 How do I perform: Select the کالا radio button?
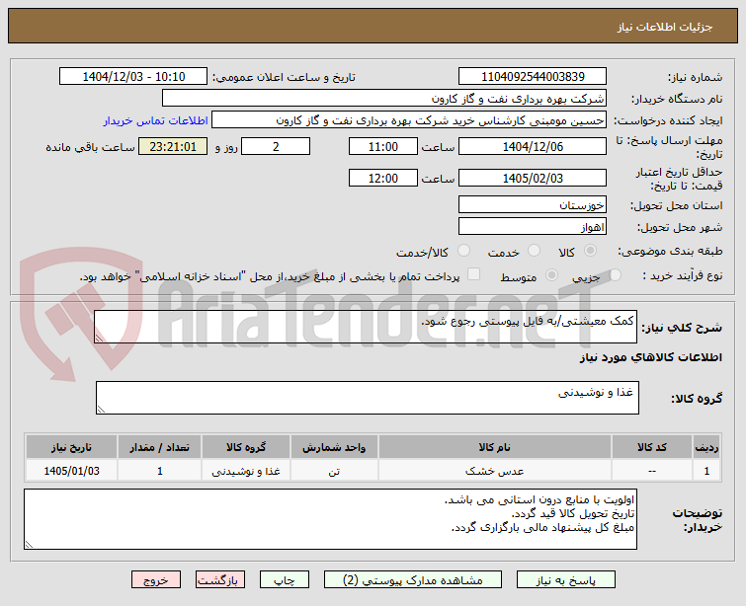pos(590,251)
